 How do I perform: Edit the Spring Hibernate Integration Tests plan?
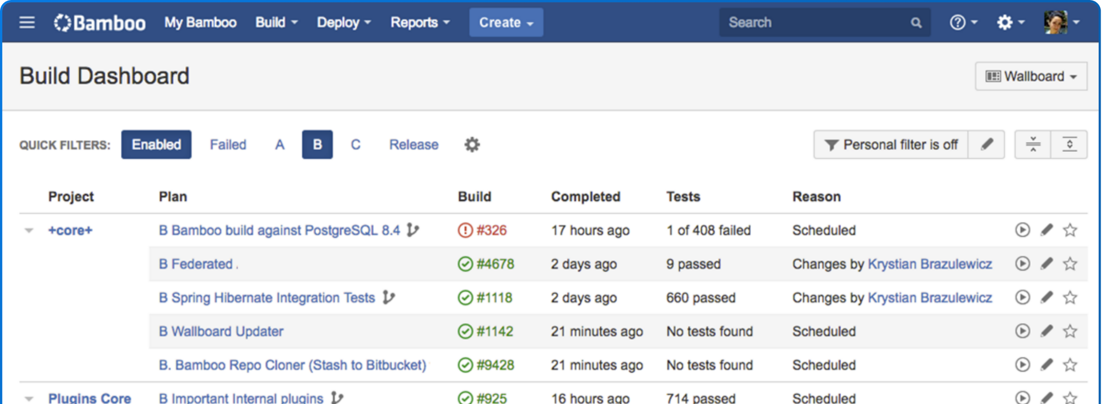coord(1046,297)
